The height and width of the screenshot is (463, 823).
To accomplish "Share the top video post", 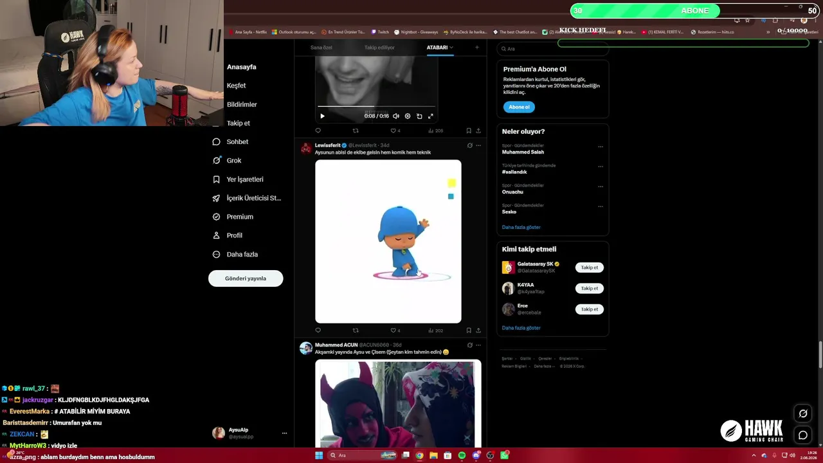I will coord(478,131).
